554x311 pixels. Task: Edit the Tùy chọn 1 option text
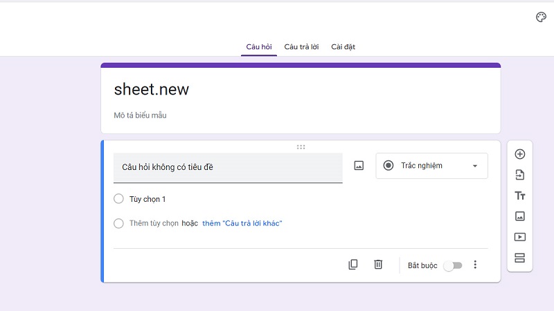(x=148, y=199)
